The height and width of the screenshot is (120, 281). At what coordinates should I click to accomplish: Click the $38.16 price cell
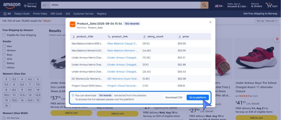pyautogui.click(x=181, y=86)
